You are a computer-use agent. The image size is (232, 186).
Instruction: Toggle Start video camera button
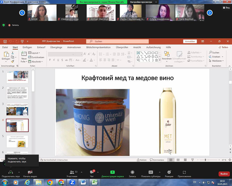point(30,172)
